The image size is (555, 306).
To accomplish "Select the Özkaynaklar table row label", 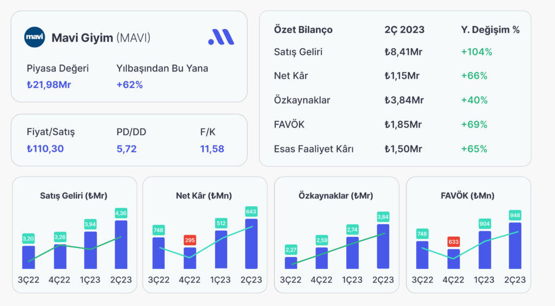I will (302, 100).
